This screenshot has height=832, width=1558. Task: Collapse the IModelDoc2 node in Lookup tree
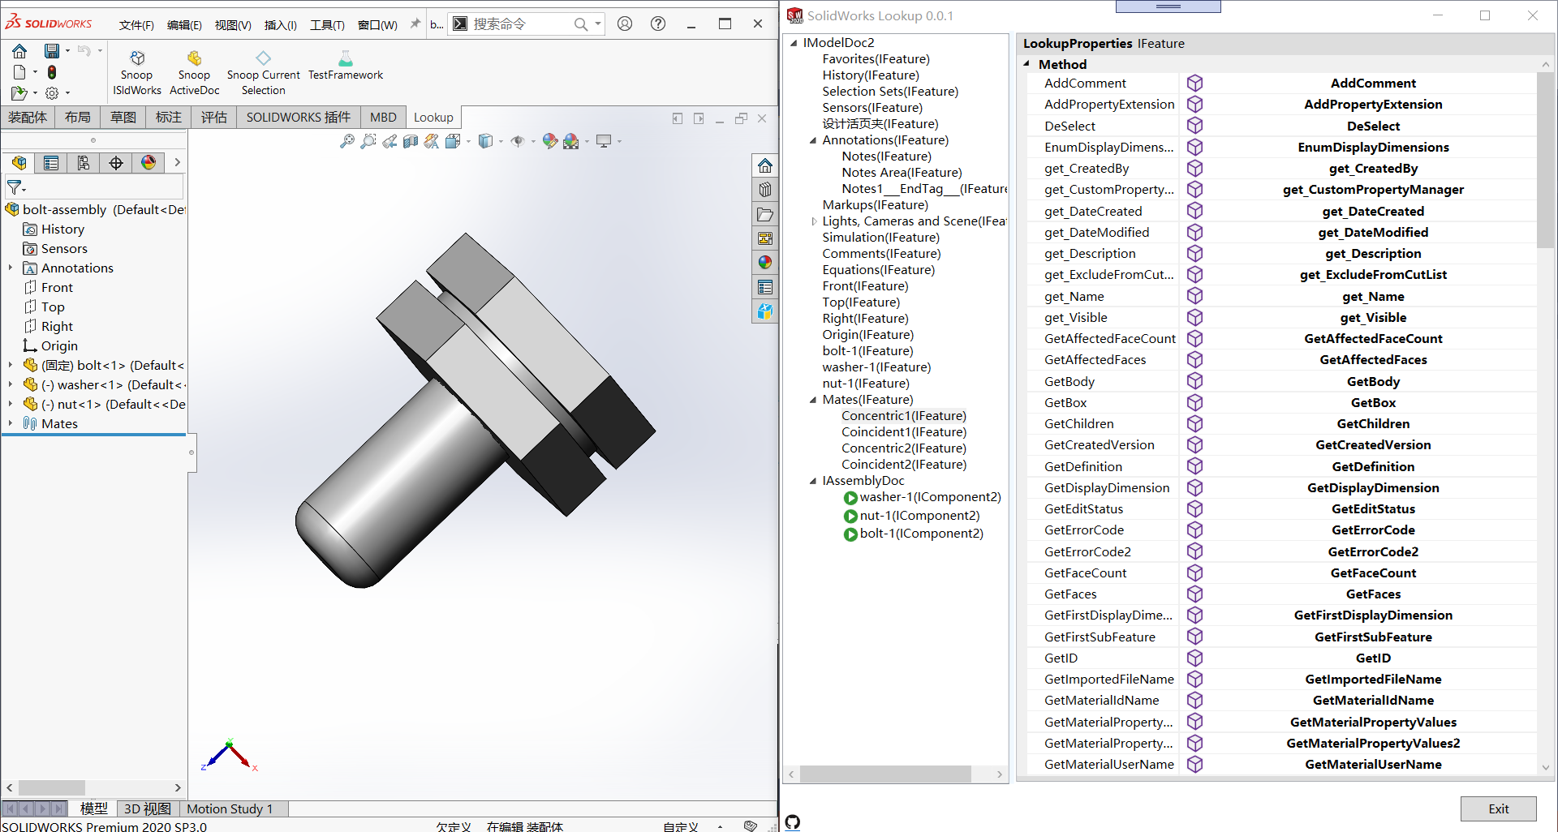(x=794, y=43)
